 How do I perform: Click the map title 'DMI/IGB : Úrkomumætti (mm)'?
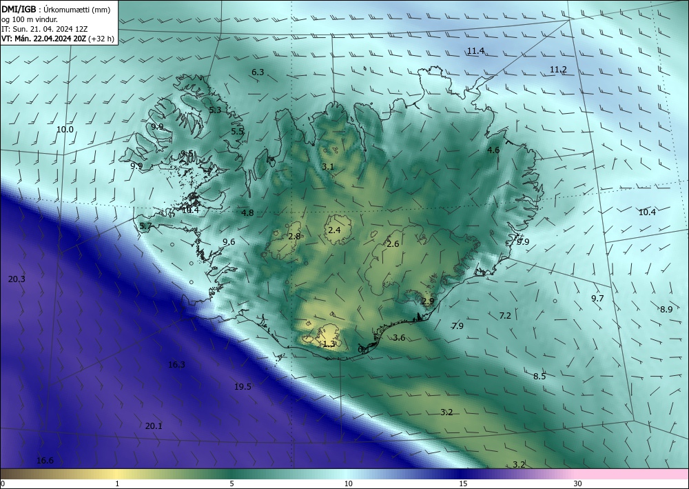click(x=56, y=10)
